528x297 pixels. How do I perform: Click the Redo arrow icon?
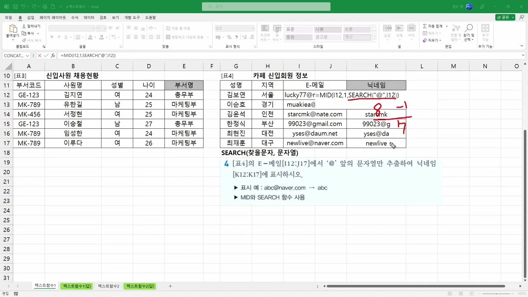(x=35, y=7)
